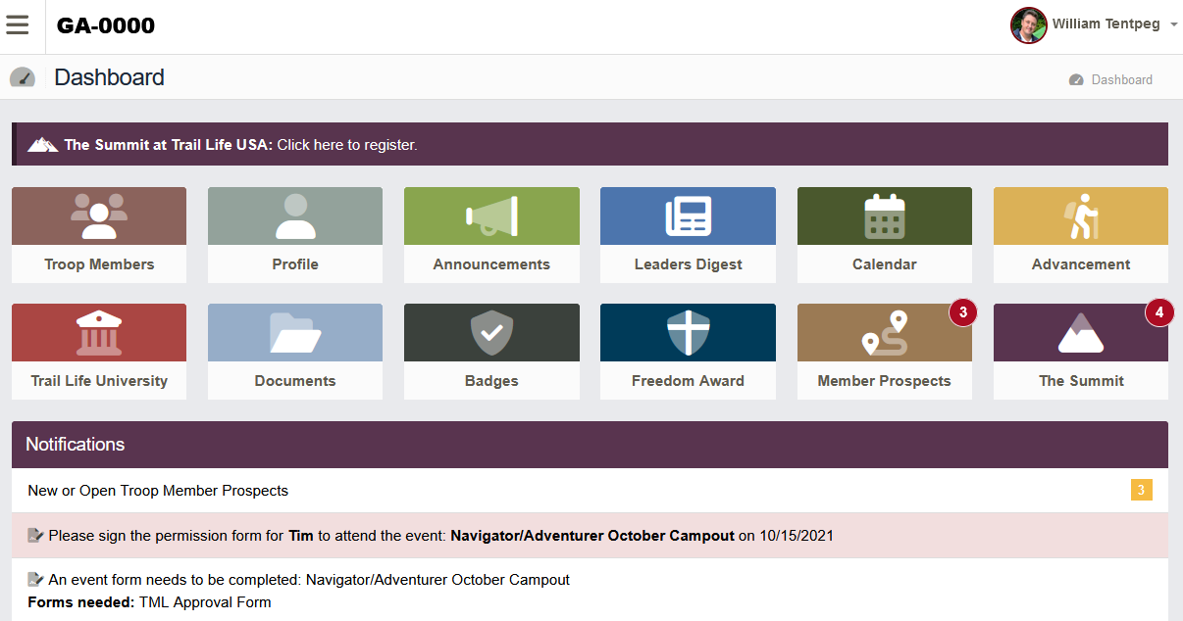The height and width of the screenshot is (621, 1183).
Task: Open the Troop Members label
Action: [99, 264]
